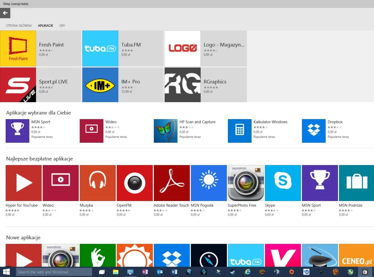
Task: Open Internet Explorer from the taskbar
Action: (247, 272)
